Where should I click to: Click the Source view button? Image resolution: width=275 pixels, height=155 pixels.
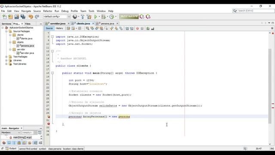(x=49, y=28)
